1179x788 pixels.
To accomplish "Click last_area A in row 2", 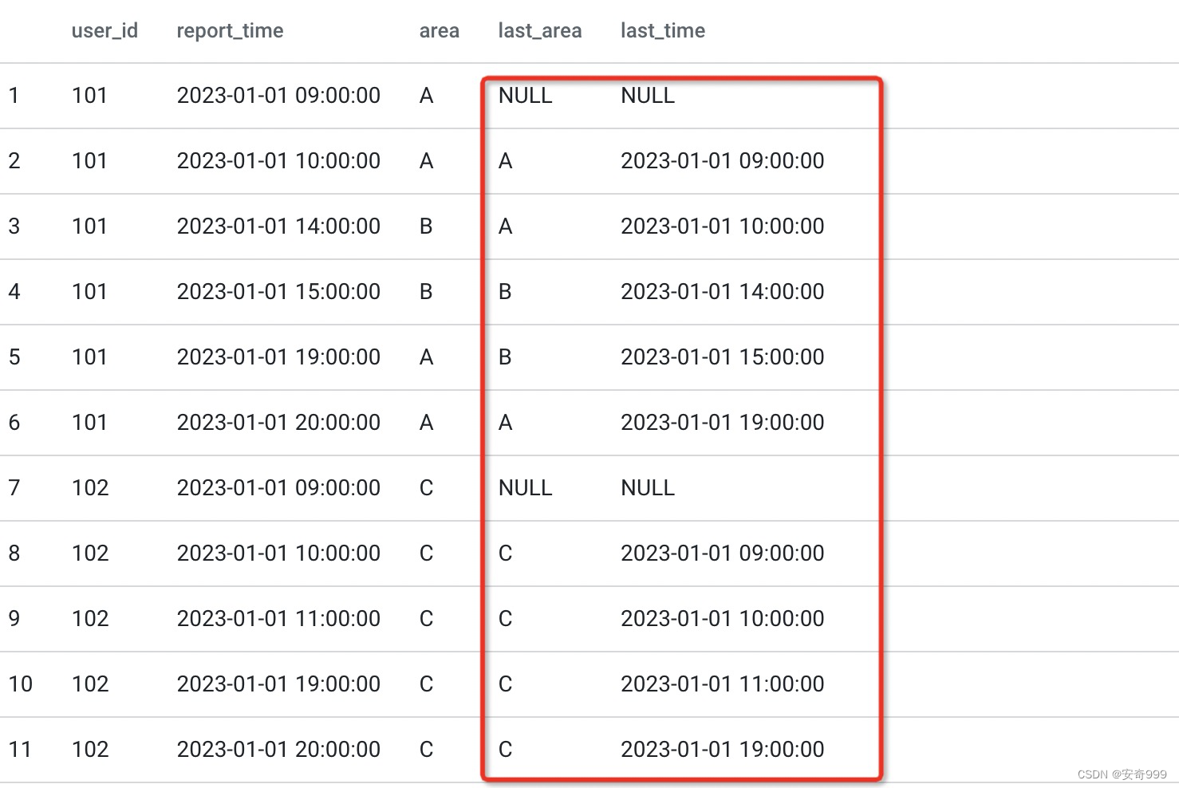I will (505, 161).
